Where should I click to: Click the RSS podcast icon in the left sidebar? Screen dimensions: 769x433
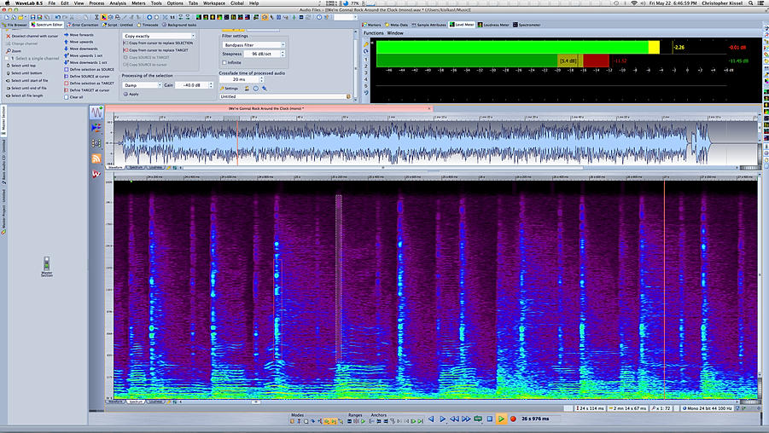[x=96, y=159]
